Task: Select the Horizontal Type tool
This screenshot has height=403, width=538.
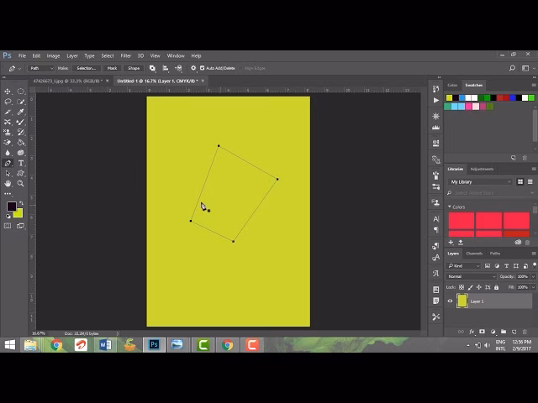Action: pyautogui.click(x=21, y=163)
